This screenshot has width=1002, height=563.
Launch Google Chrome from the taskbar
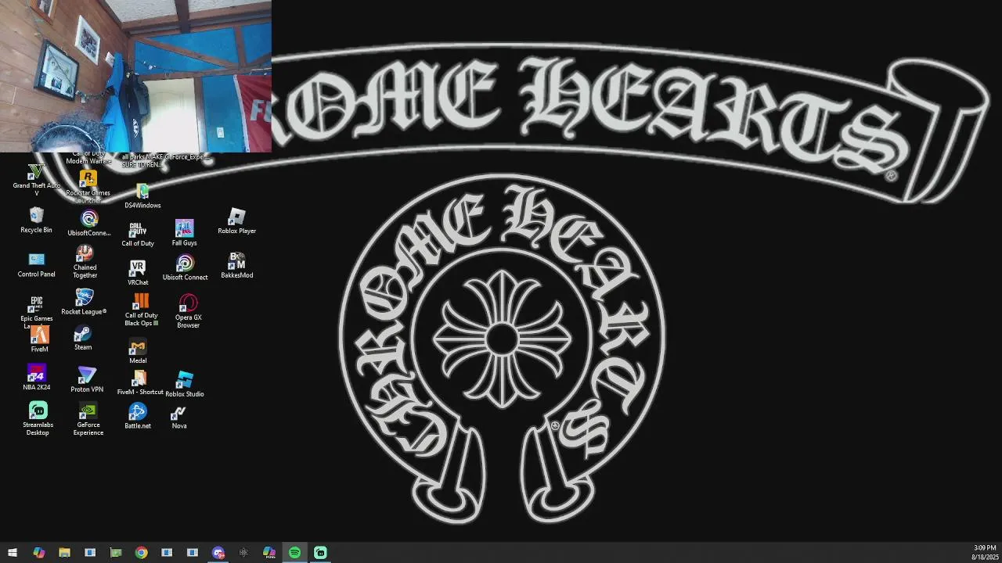tap(141, 553)
